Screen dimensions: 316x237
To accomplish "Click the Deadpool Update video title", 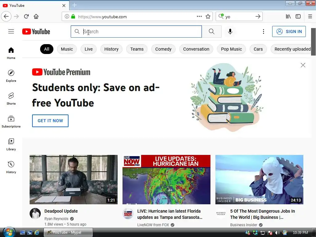I will click(61, 211).
